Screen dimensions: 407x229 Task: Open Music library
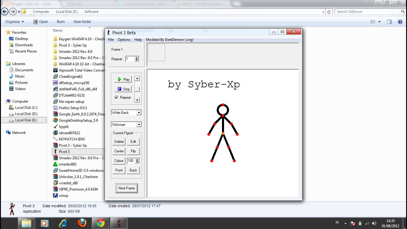click(17, 76)
